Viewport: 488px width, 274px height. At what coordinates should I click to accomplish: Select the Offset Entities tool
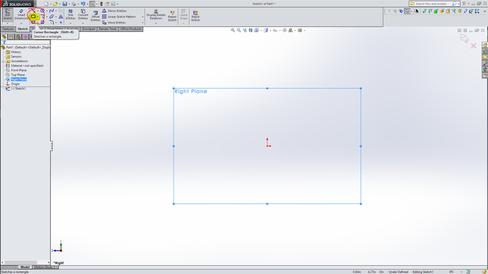(x=95, y=16)
